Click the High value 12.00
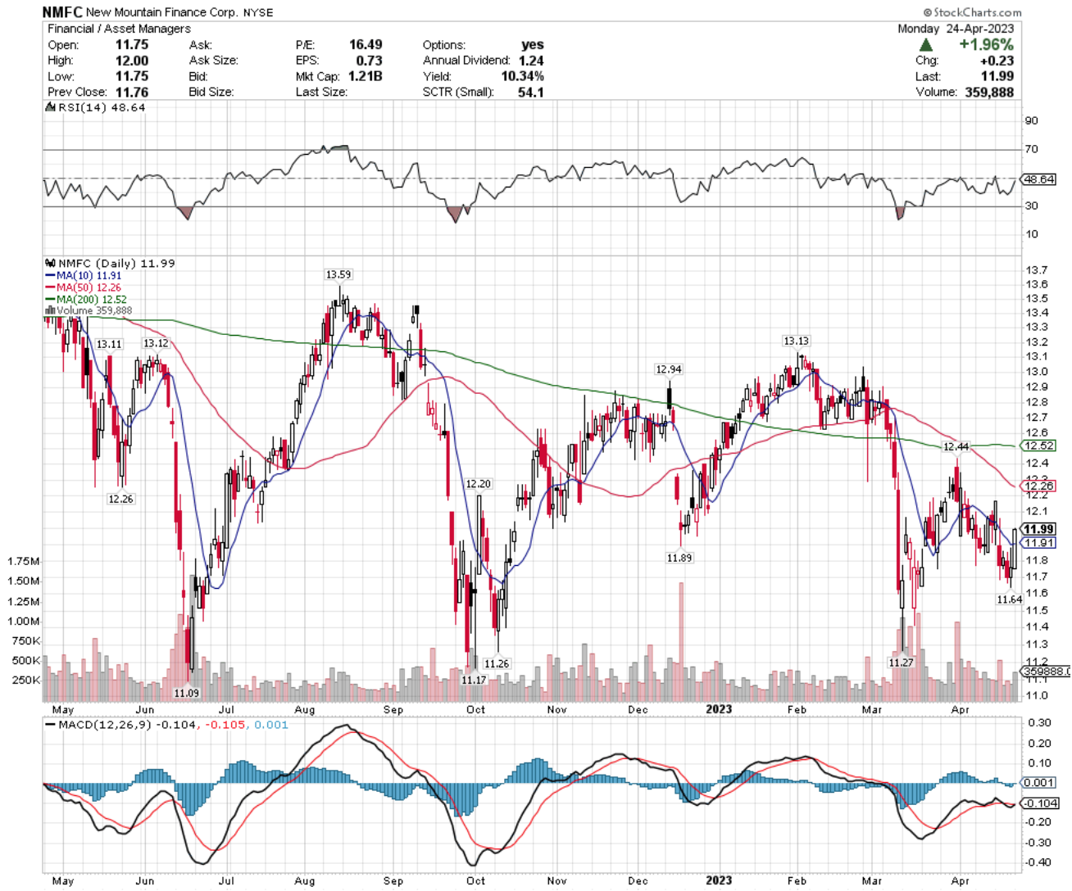The height and width of the screenshot is (891, 1072). coord(132,61)
